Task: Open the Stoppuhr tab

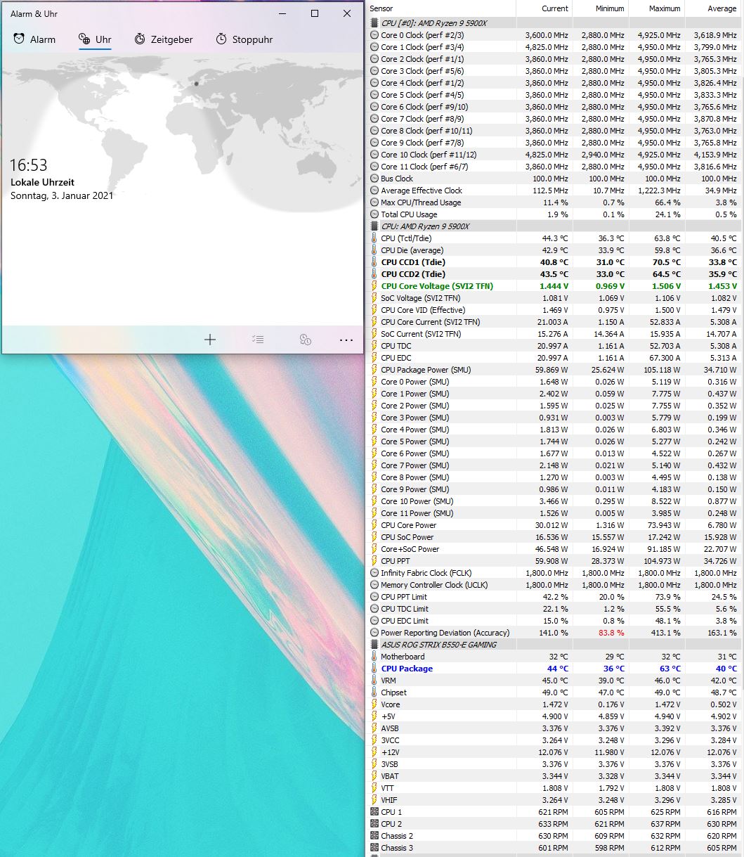Action: (244, 39)
